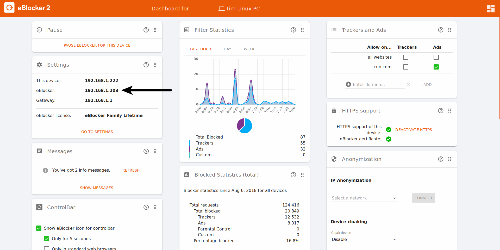Switch to the DAY tab
The height and width of the screenshot is (250, 500).
pos(227,49)
